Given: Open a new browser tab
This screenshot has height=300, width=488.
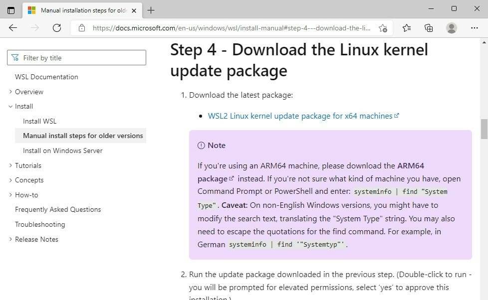Looking at the screenshot, I should (151, 10).
